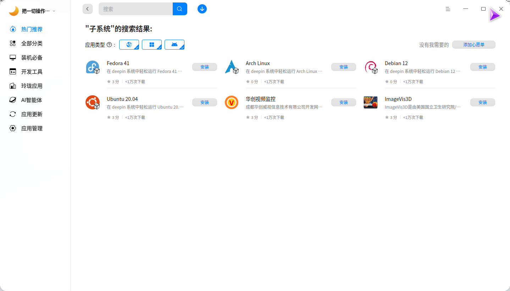
Task: Go to 装机必备 section
Action: click(x=32, y=57)
